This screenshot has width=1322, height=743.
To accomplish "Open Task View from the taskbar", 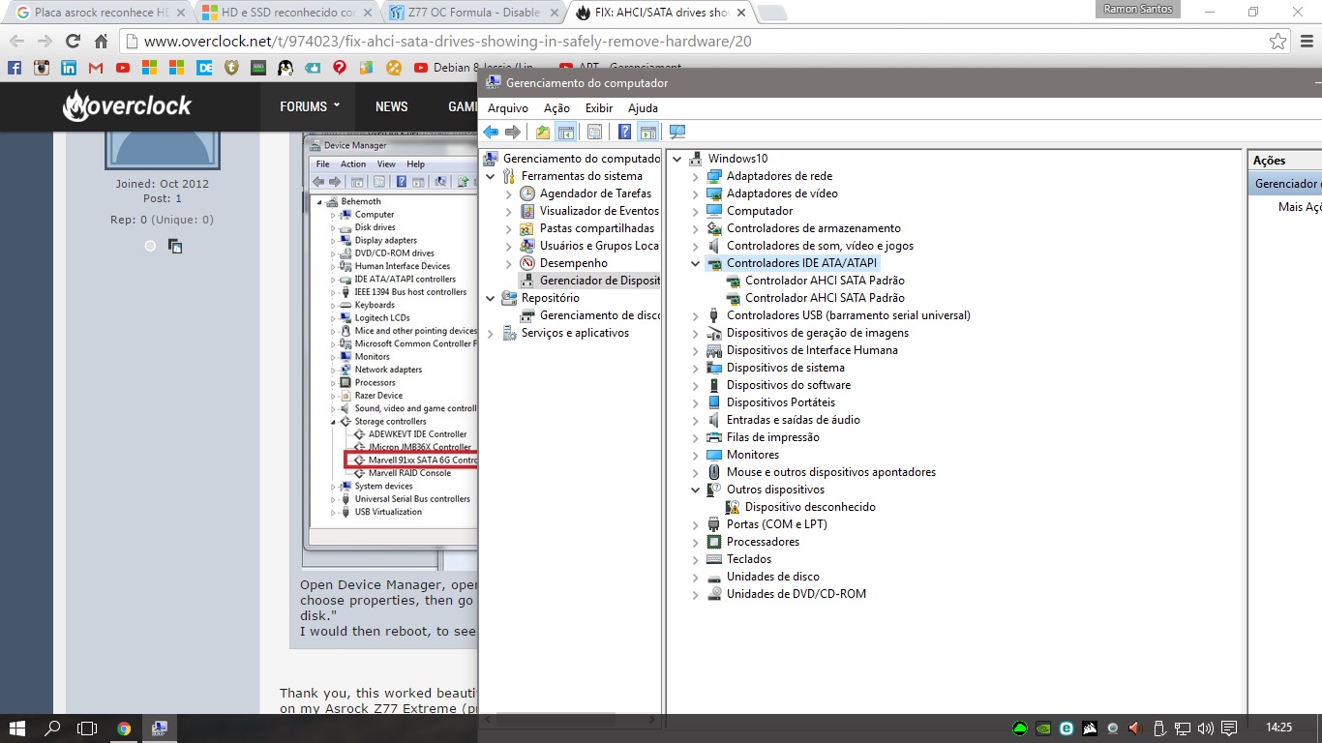I will pyautogui.click(x=87, y=728).
